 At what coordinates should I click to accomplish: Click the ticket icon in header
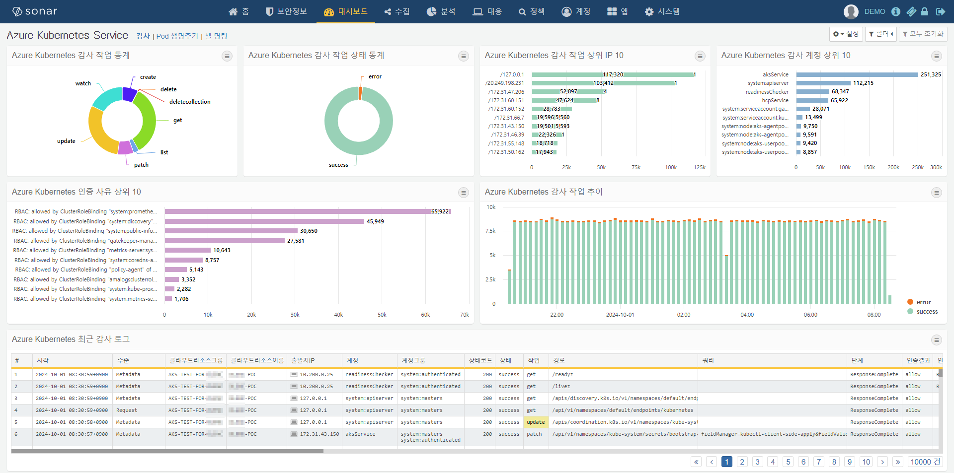click(911, 11)
